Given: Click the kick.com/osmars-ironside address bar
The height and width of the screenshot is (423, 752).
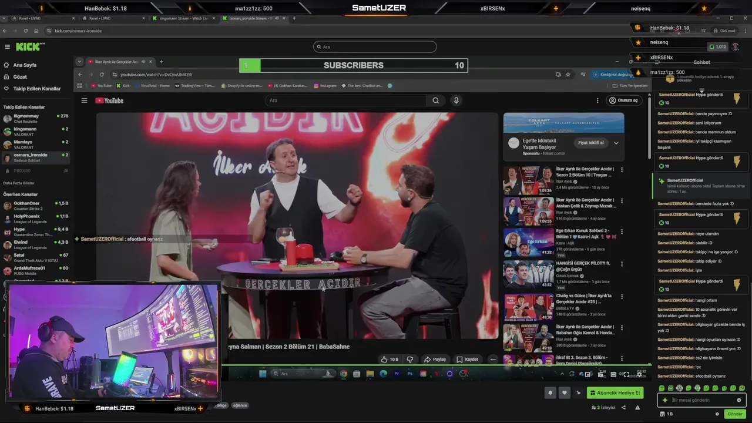Looking at the screenshot, I should (x=352, y=31).
